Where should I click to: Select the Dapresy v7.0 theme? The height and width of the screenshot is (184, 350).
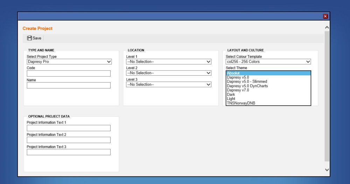click(x=268, y=90)
